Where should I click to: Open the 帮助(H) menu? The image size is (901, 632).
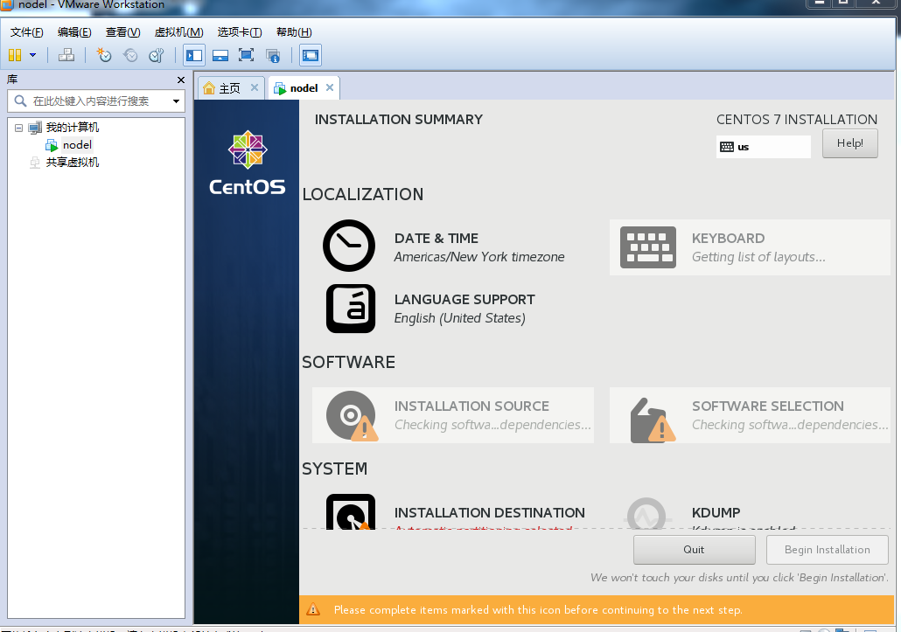point(294,32)
